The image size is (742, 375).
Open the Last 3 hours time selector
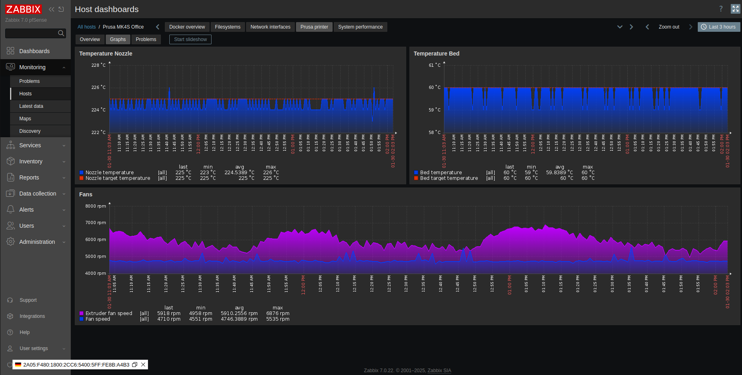[x=718, y=27]
